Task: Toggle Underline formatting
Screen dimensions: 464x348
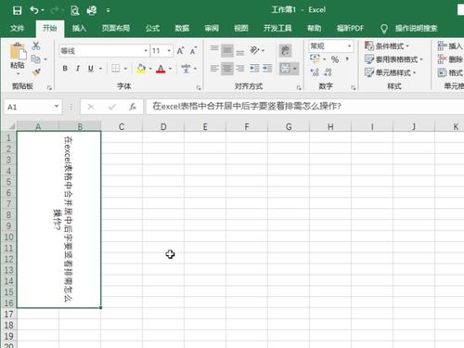Action: pyautogui.click(x=90, y=69)
